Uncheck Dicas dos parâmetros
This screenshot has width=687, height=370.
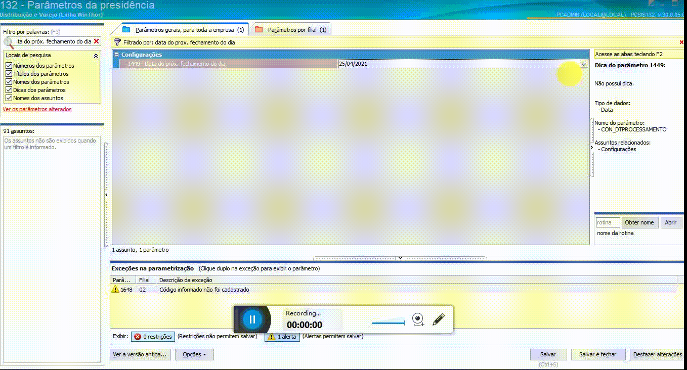click(x=9, y=90)
